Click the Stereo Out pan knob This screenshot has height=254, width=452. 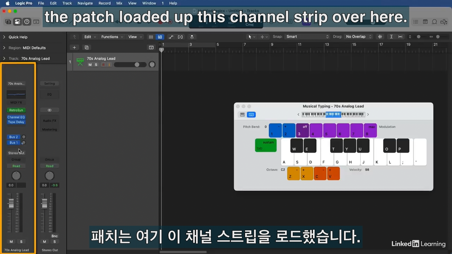click(49, 176)
